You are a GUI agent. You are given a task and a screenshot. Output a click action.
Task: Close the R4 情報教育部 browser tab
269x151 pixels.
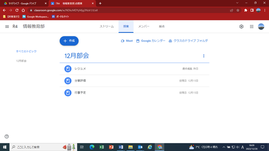[93, 3]
